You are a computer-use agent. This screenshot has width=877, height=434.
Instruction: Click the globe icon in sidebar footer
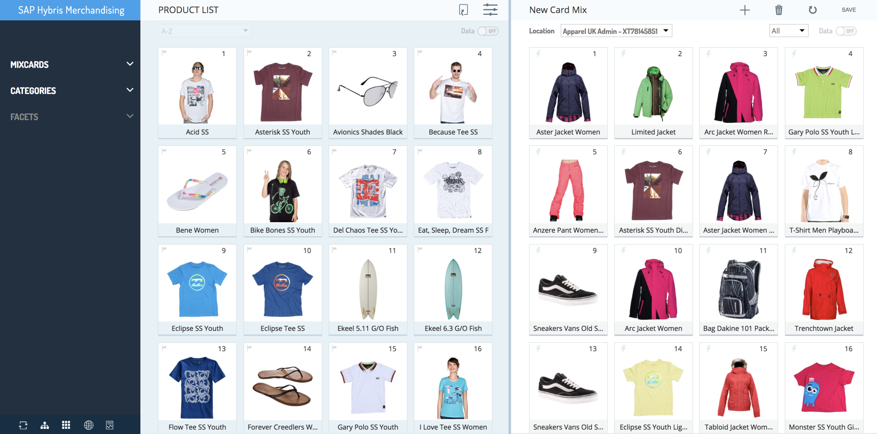point(88,425)
